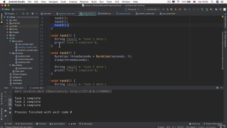Open the Dart Analysis tool window
The height and width of the screenshot is (128, 227).
coord(57,124)
